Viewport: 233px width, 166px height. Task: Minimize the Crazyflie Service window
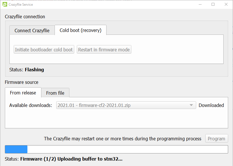pos(200,4)
